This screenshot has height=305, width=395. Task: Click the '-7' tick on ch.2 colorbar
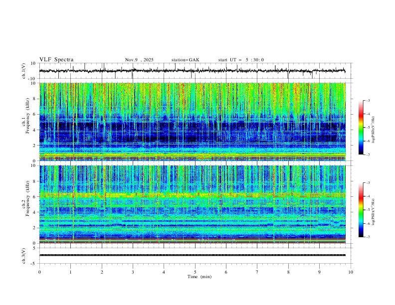pyautogui.click(x=368, y=237)
